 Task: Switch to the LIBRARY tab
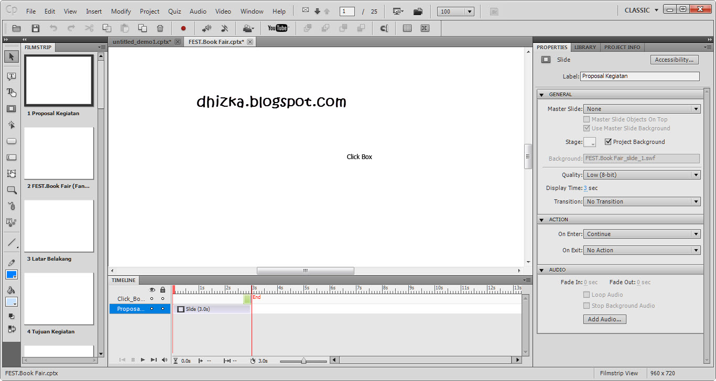(x=585, y=47)
